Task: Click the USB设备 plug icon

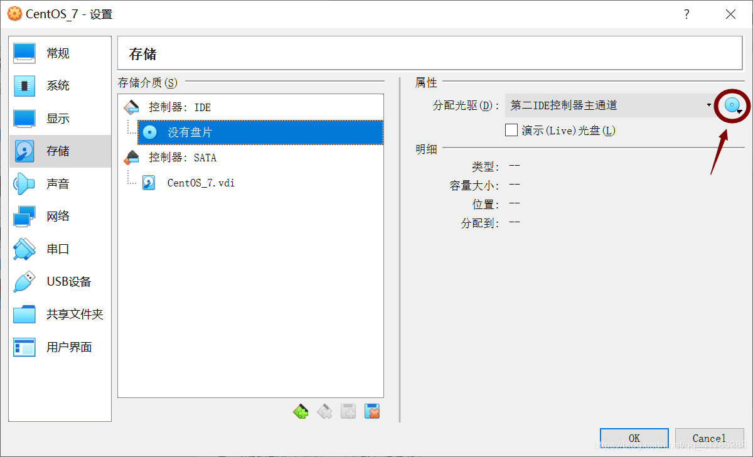Action: tap(24, 282)
